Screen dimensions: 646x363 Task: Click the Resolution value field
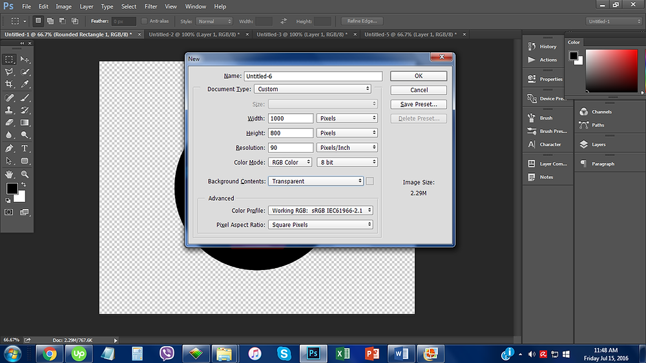[291, 147]
